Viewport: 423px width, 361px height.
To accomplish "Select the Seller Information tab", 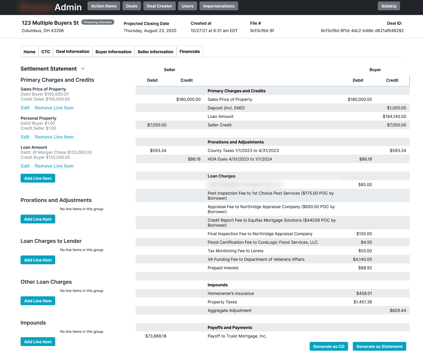I will (x=155, y=51).
